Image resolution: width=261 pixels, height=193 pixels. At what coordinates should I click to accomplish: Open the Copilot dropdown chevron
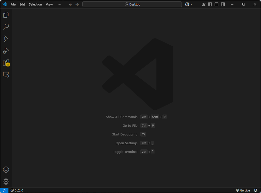coord(191,4)
